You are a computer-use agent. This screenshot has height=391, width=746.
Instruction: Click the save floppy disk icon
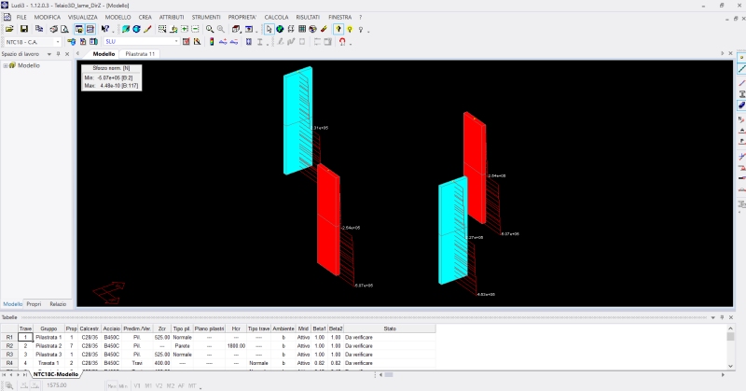(25, 29)
